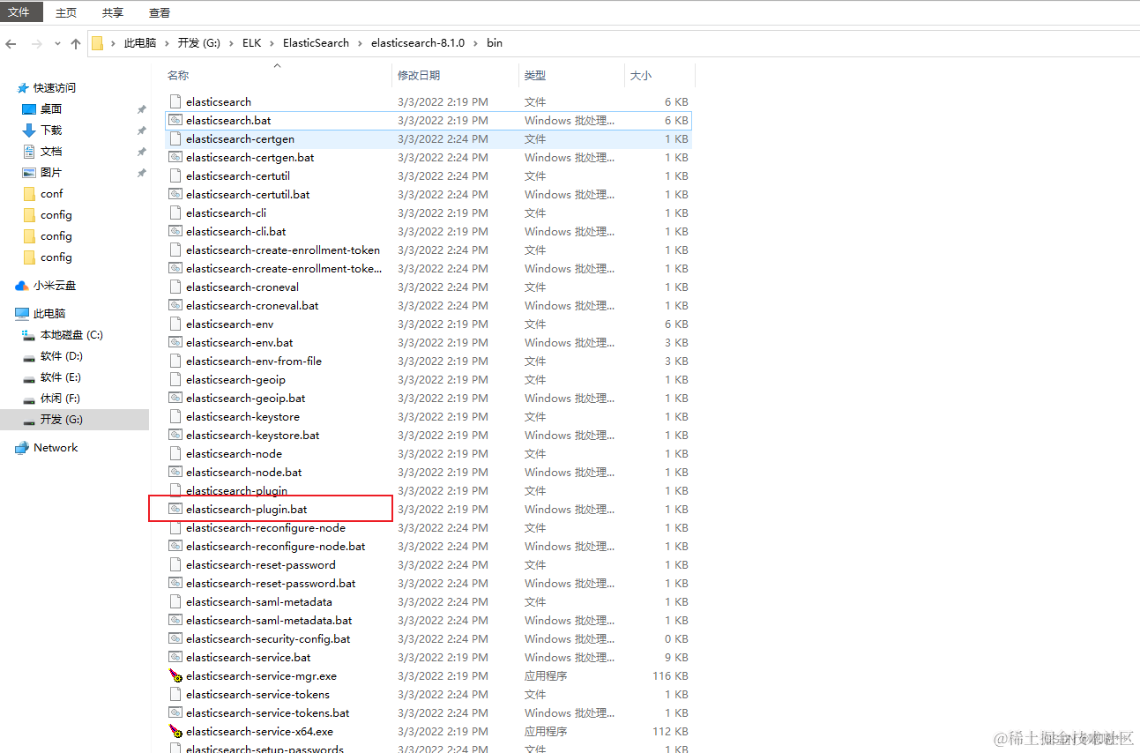
Task: Click ELK breadcrumb in address bar
Action: click(x=252, y=43)
